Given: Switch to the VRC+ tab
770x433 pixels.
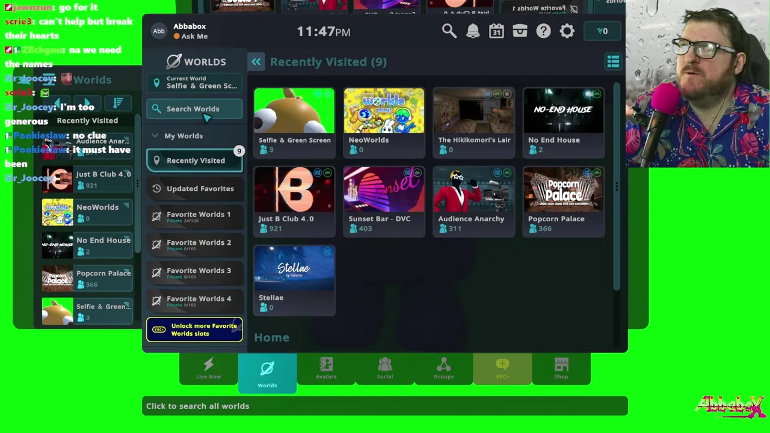Looking at the screenshot, I should 502,369.
